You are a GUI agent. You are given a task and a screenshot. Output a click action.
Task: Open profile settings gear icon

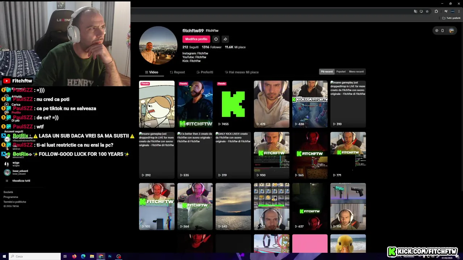point(216,39)
